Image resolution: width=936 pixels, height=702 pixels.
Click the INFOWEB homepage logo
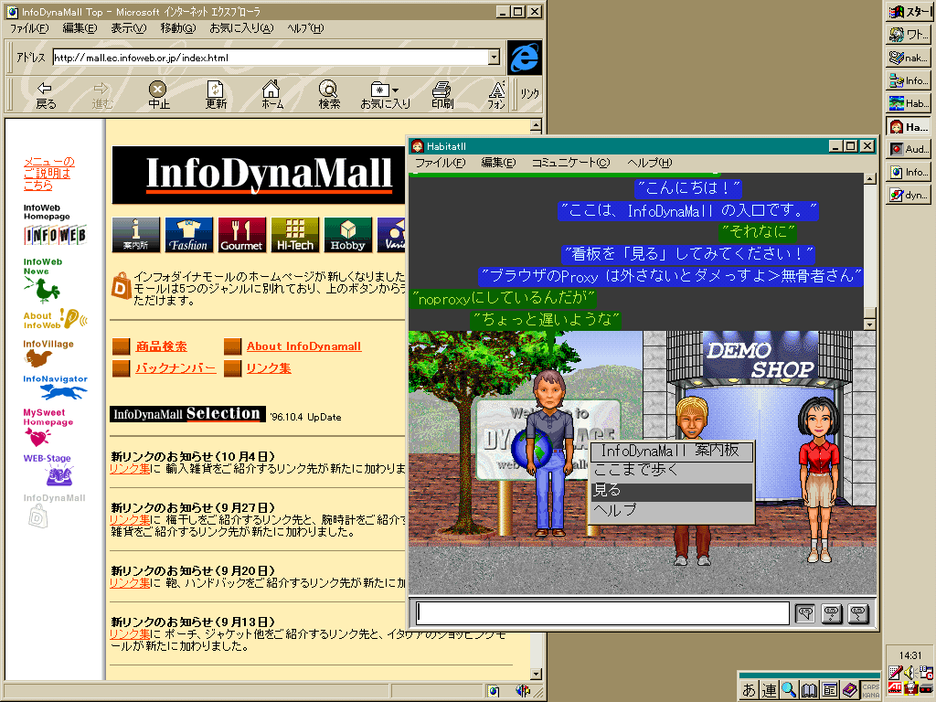point(55,235)
